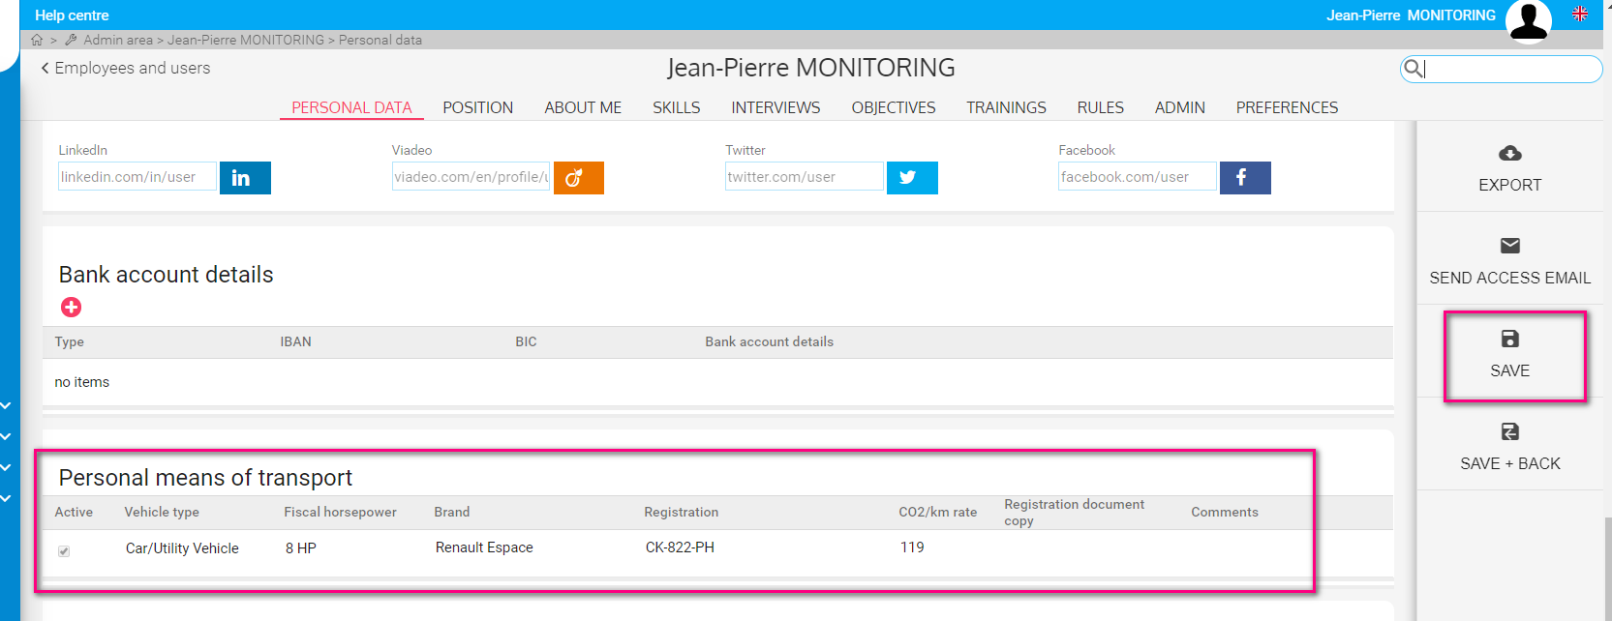Image resolution: width=1612 pixels, height=621 pixels.
Task: Click the Car/Utility Vehicle cell
Action: (182, 548)
